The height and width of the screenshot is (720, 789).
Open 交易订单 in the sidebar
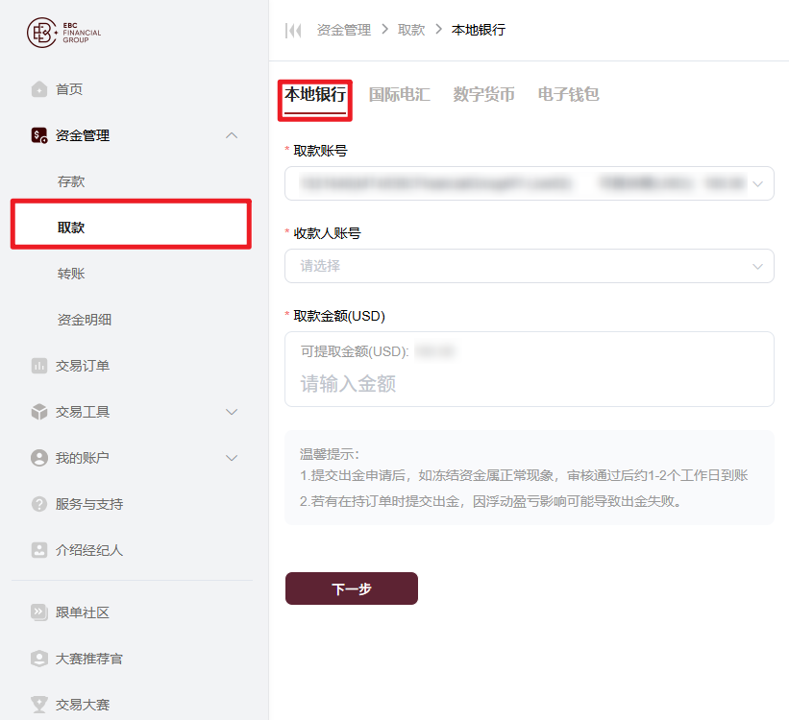coord(83,366)
